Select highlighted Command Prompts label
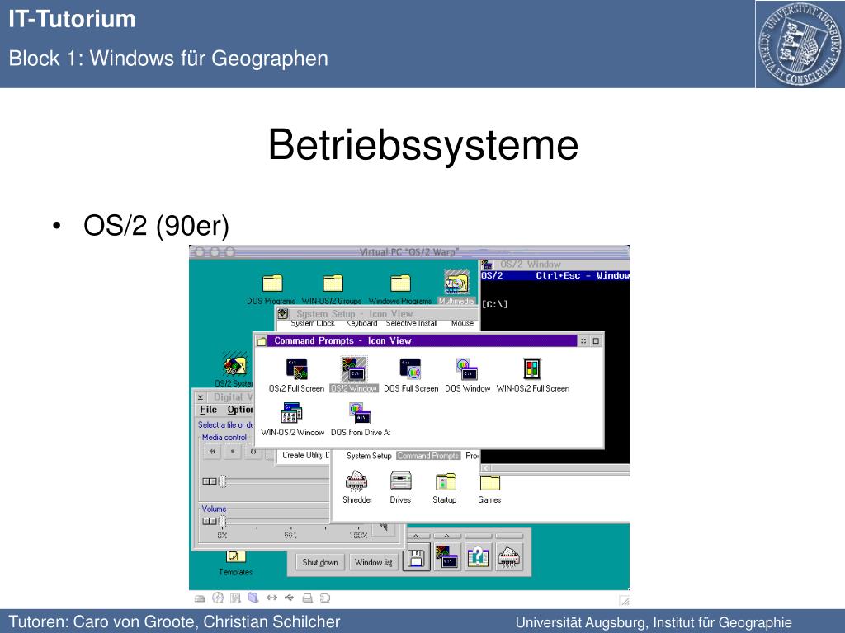Screen dimensions: 845x633 [428, 455]
